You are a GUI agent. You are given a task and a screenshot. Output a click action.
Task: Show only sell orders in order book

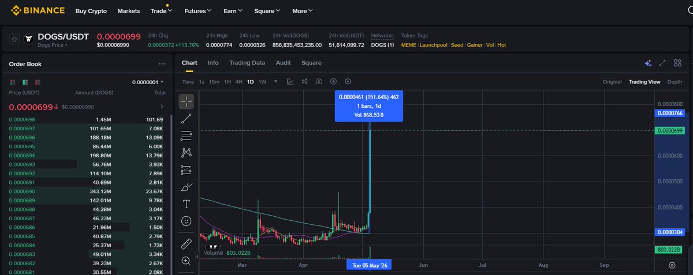pos(38,82)
